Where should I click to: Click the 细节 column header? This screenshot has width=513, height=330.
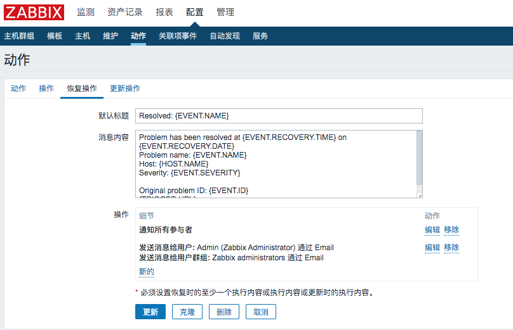[x=147, y=216]
